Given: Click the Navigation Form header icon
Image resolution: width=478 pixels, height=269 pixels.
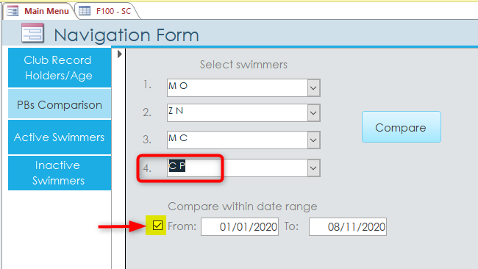Looking at the screenshot, I should coord(32,33).
